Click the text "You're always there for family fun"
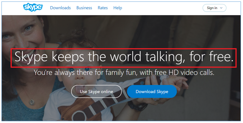The height and width of the screenshot is (123, 243). point(86,72)
